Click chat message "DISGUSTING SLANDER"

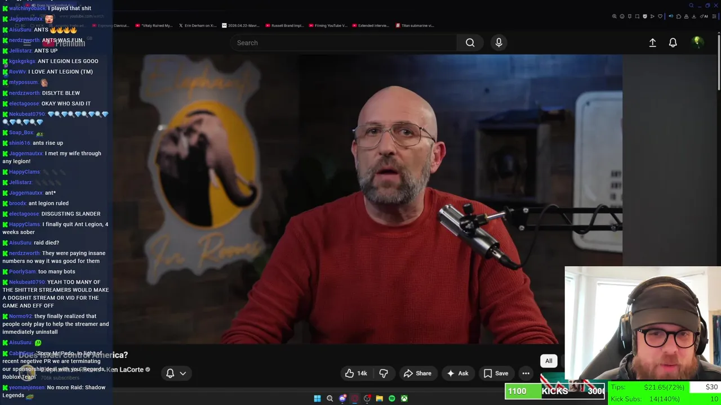point(71,214)
